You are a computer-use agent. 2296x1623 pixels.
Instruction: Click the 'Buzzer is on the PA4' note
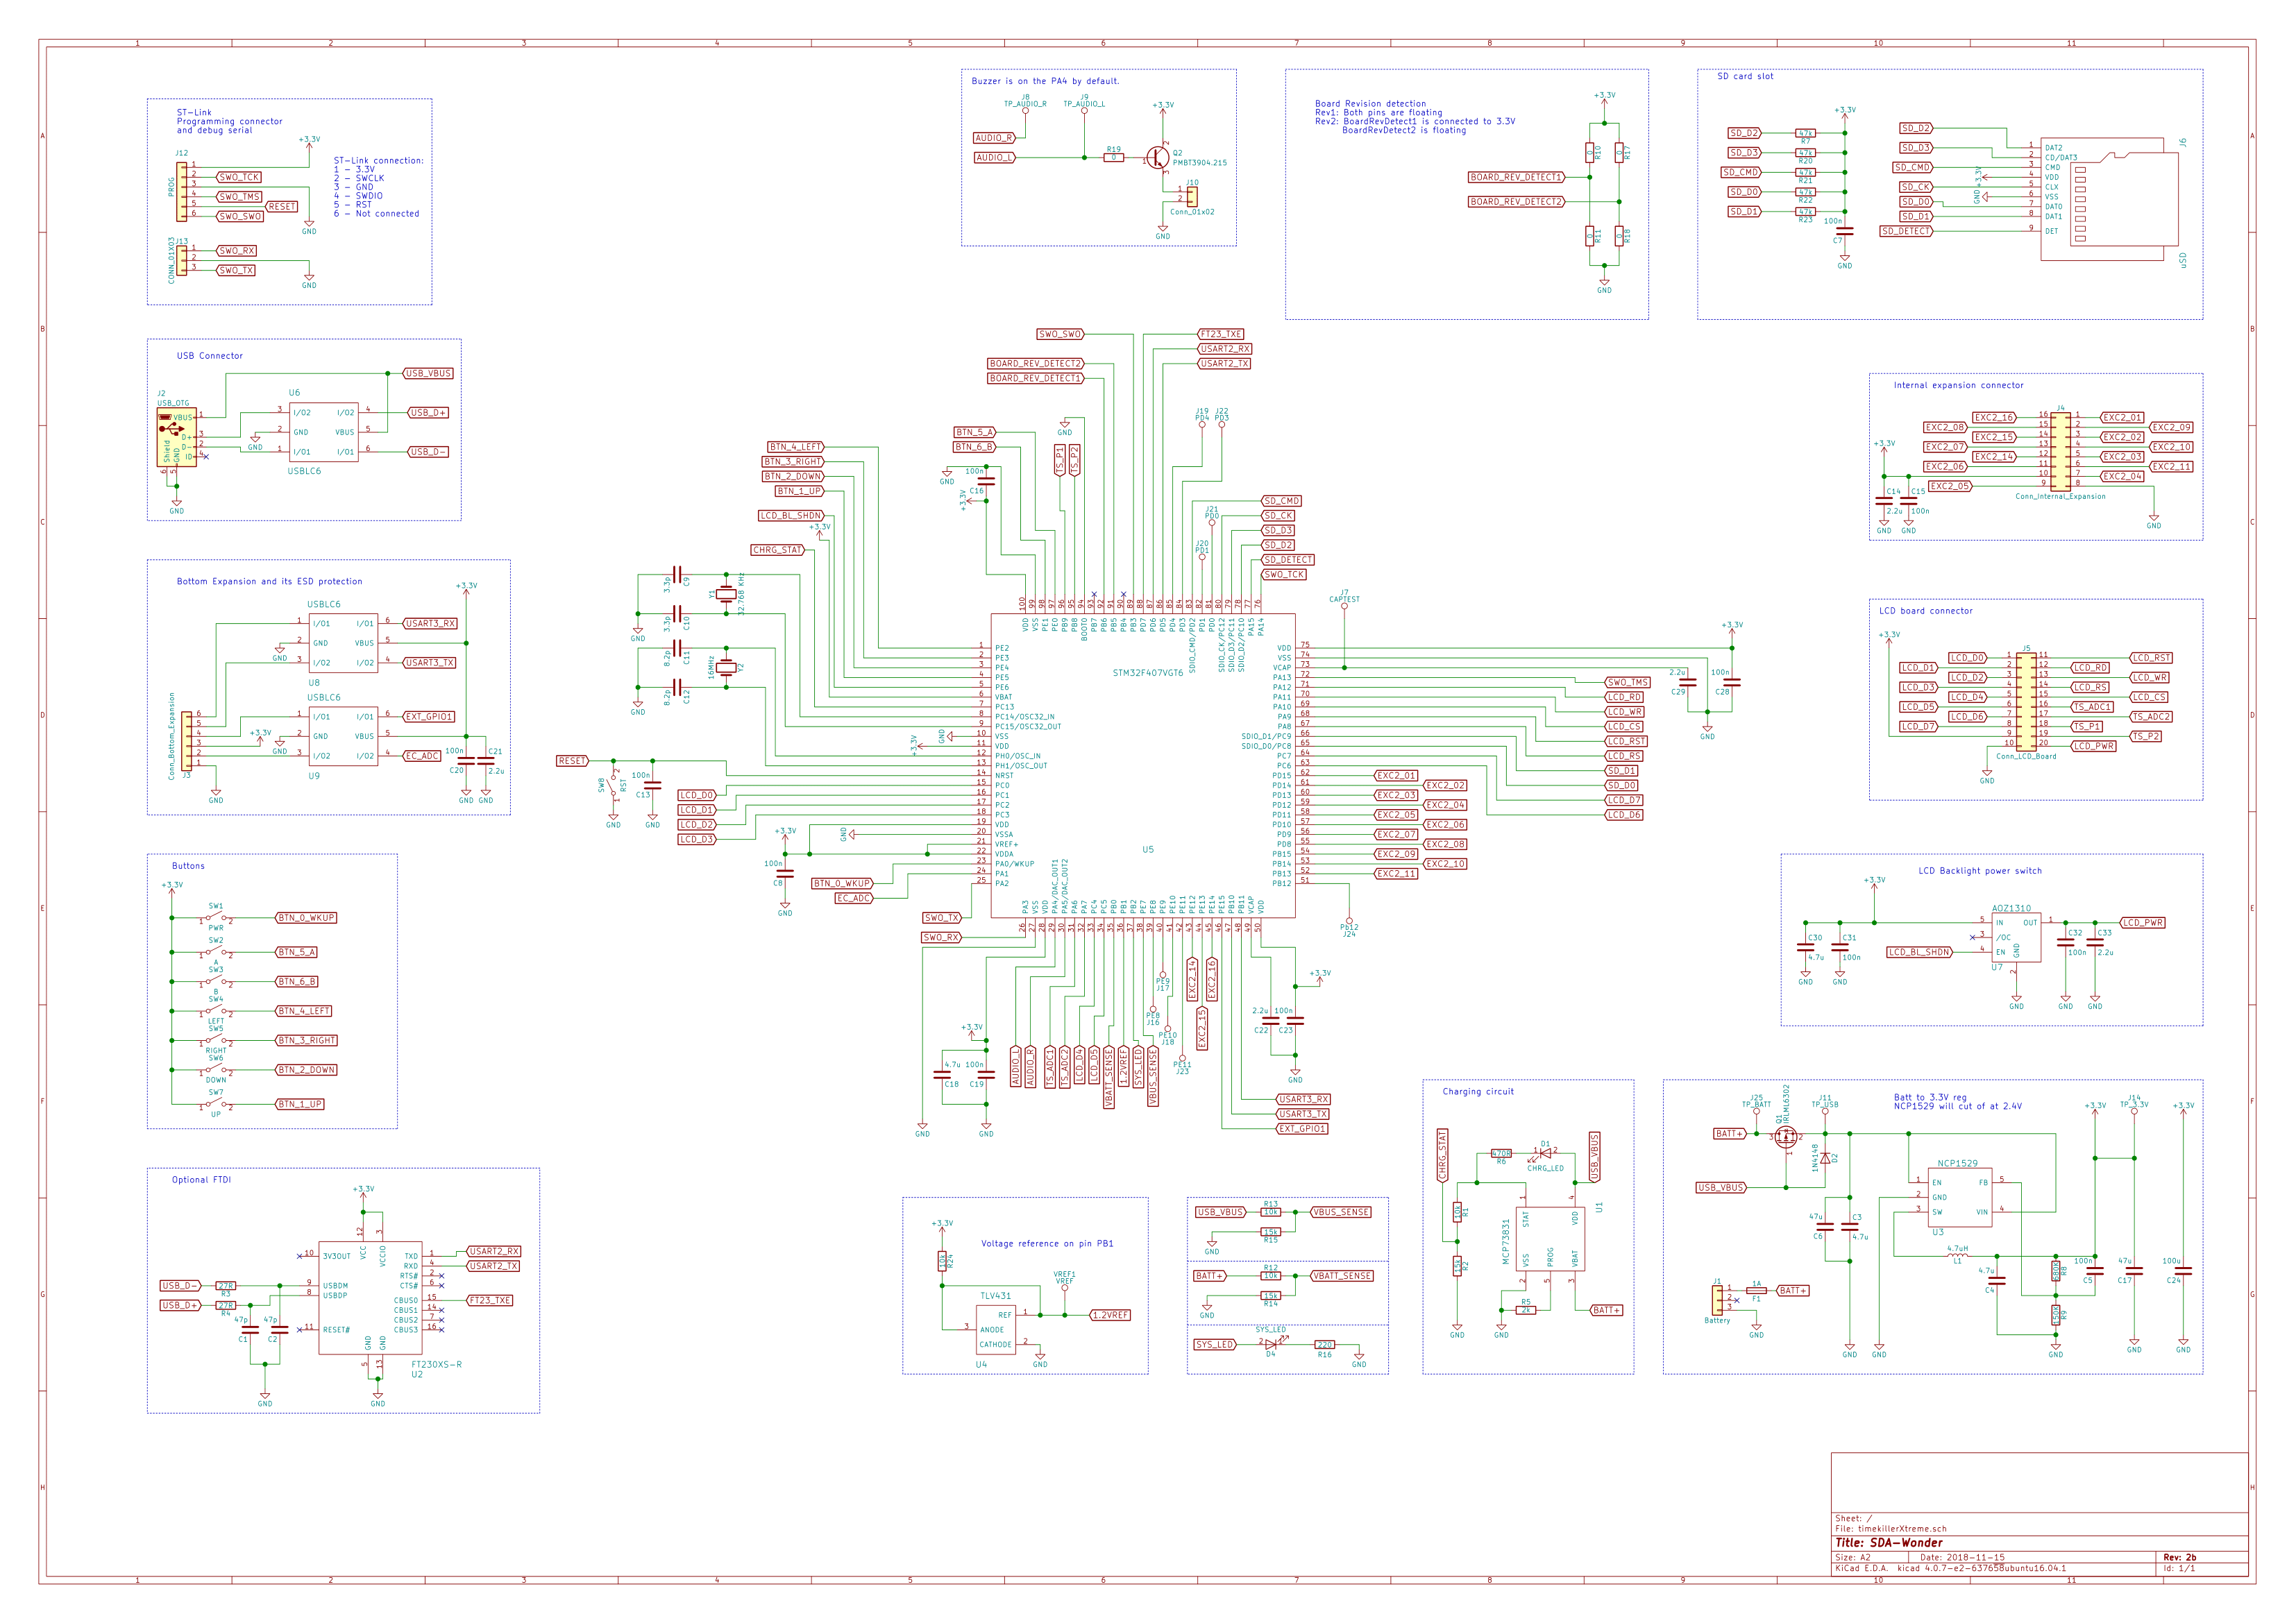[x=1046, y=81]
